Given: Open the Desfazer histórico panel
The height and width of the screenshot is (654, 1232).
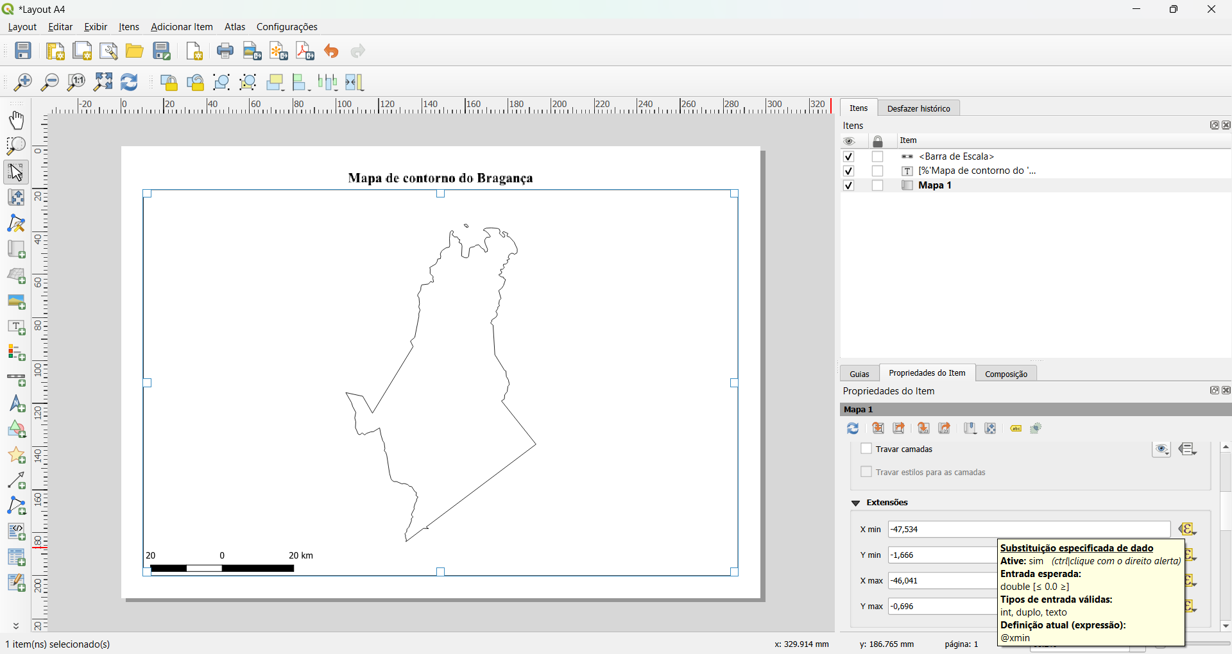Looking at the screenshot, I should 918,108.
